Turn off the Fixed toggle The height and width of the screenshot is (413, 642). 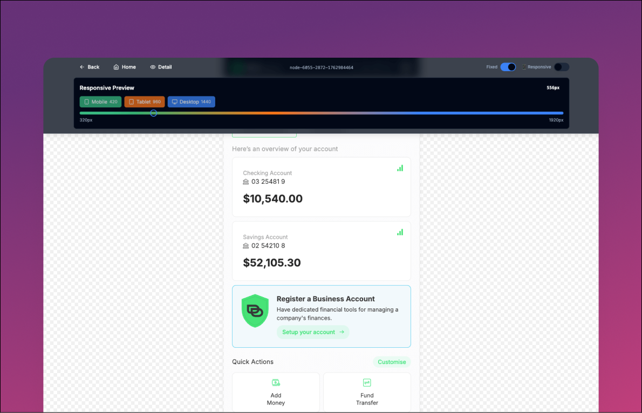pyautogui.click(x=508, y=67)
